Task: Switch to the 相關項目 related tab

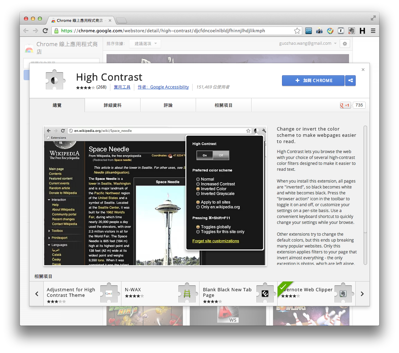Action: point(223,105)
